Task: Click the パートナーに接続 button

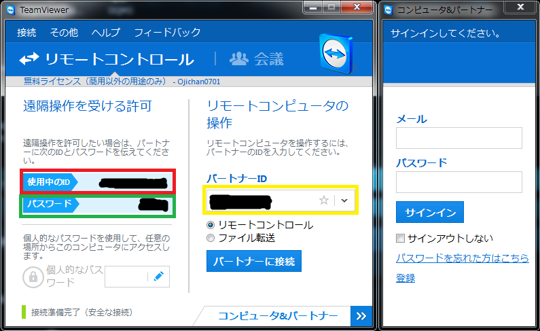Action: pos(254,261)
